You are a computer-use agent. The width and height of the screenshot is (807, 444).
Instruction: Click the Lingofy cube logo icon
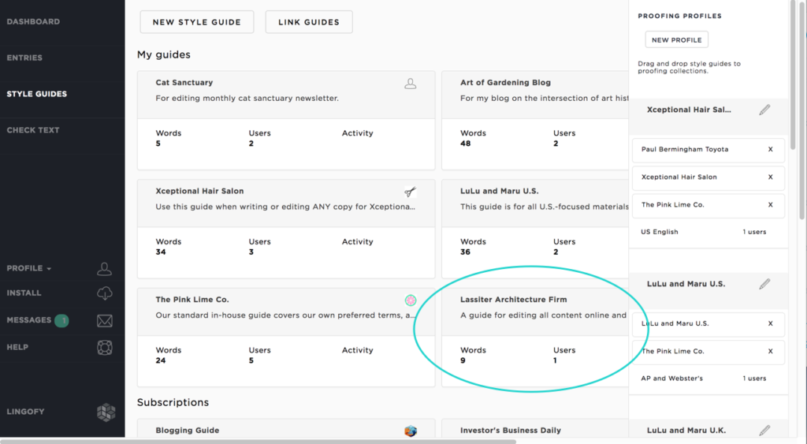pyautogui.click(x=106, y=412)
